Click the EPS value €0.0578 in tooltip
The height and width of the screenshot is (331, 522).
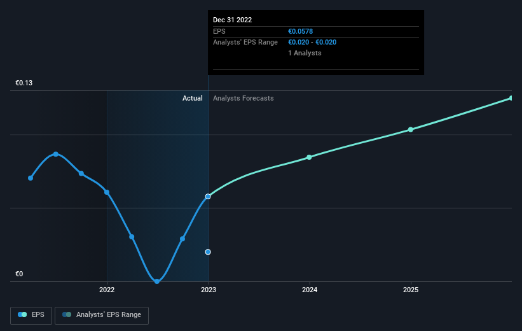(x=300, y=31)
